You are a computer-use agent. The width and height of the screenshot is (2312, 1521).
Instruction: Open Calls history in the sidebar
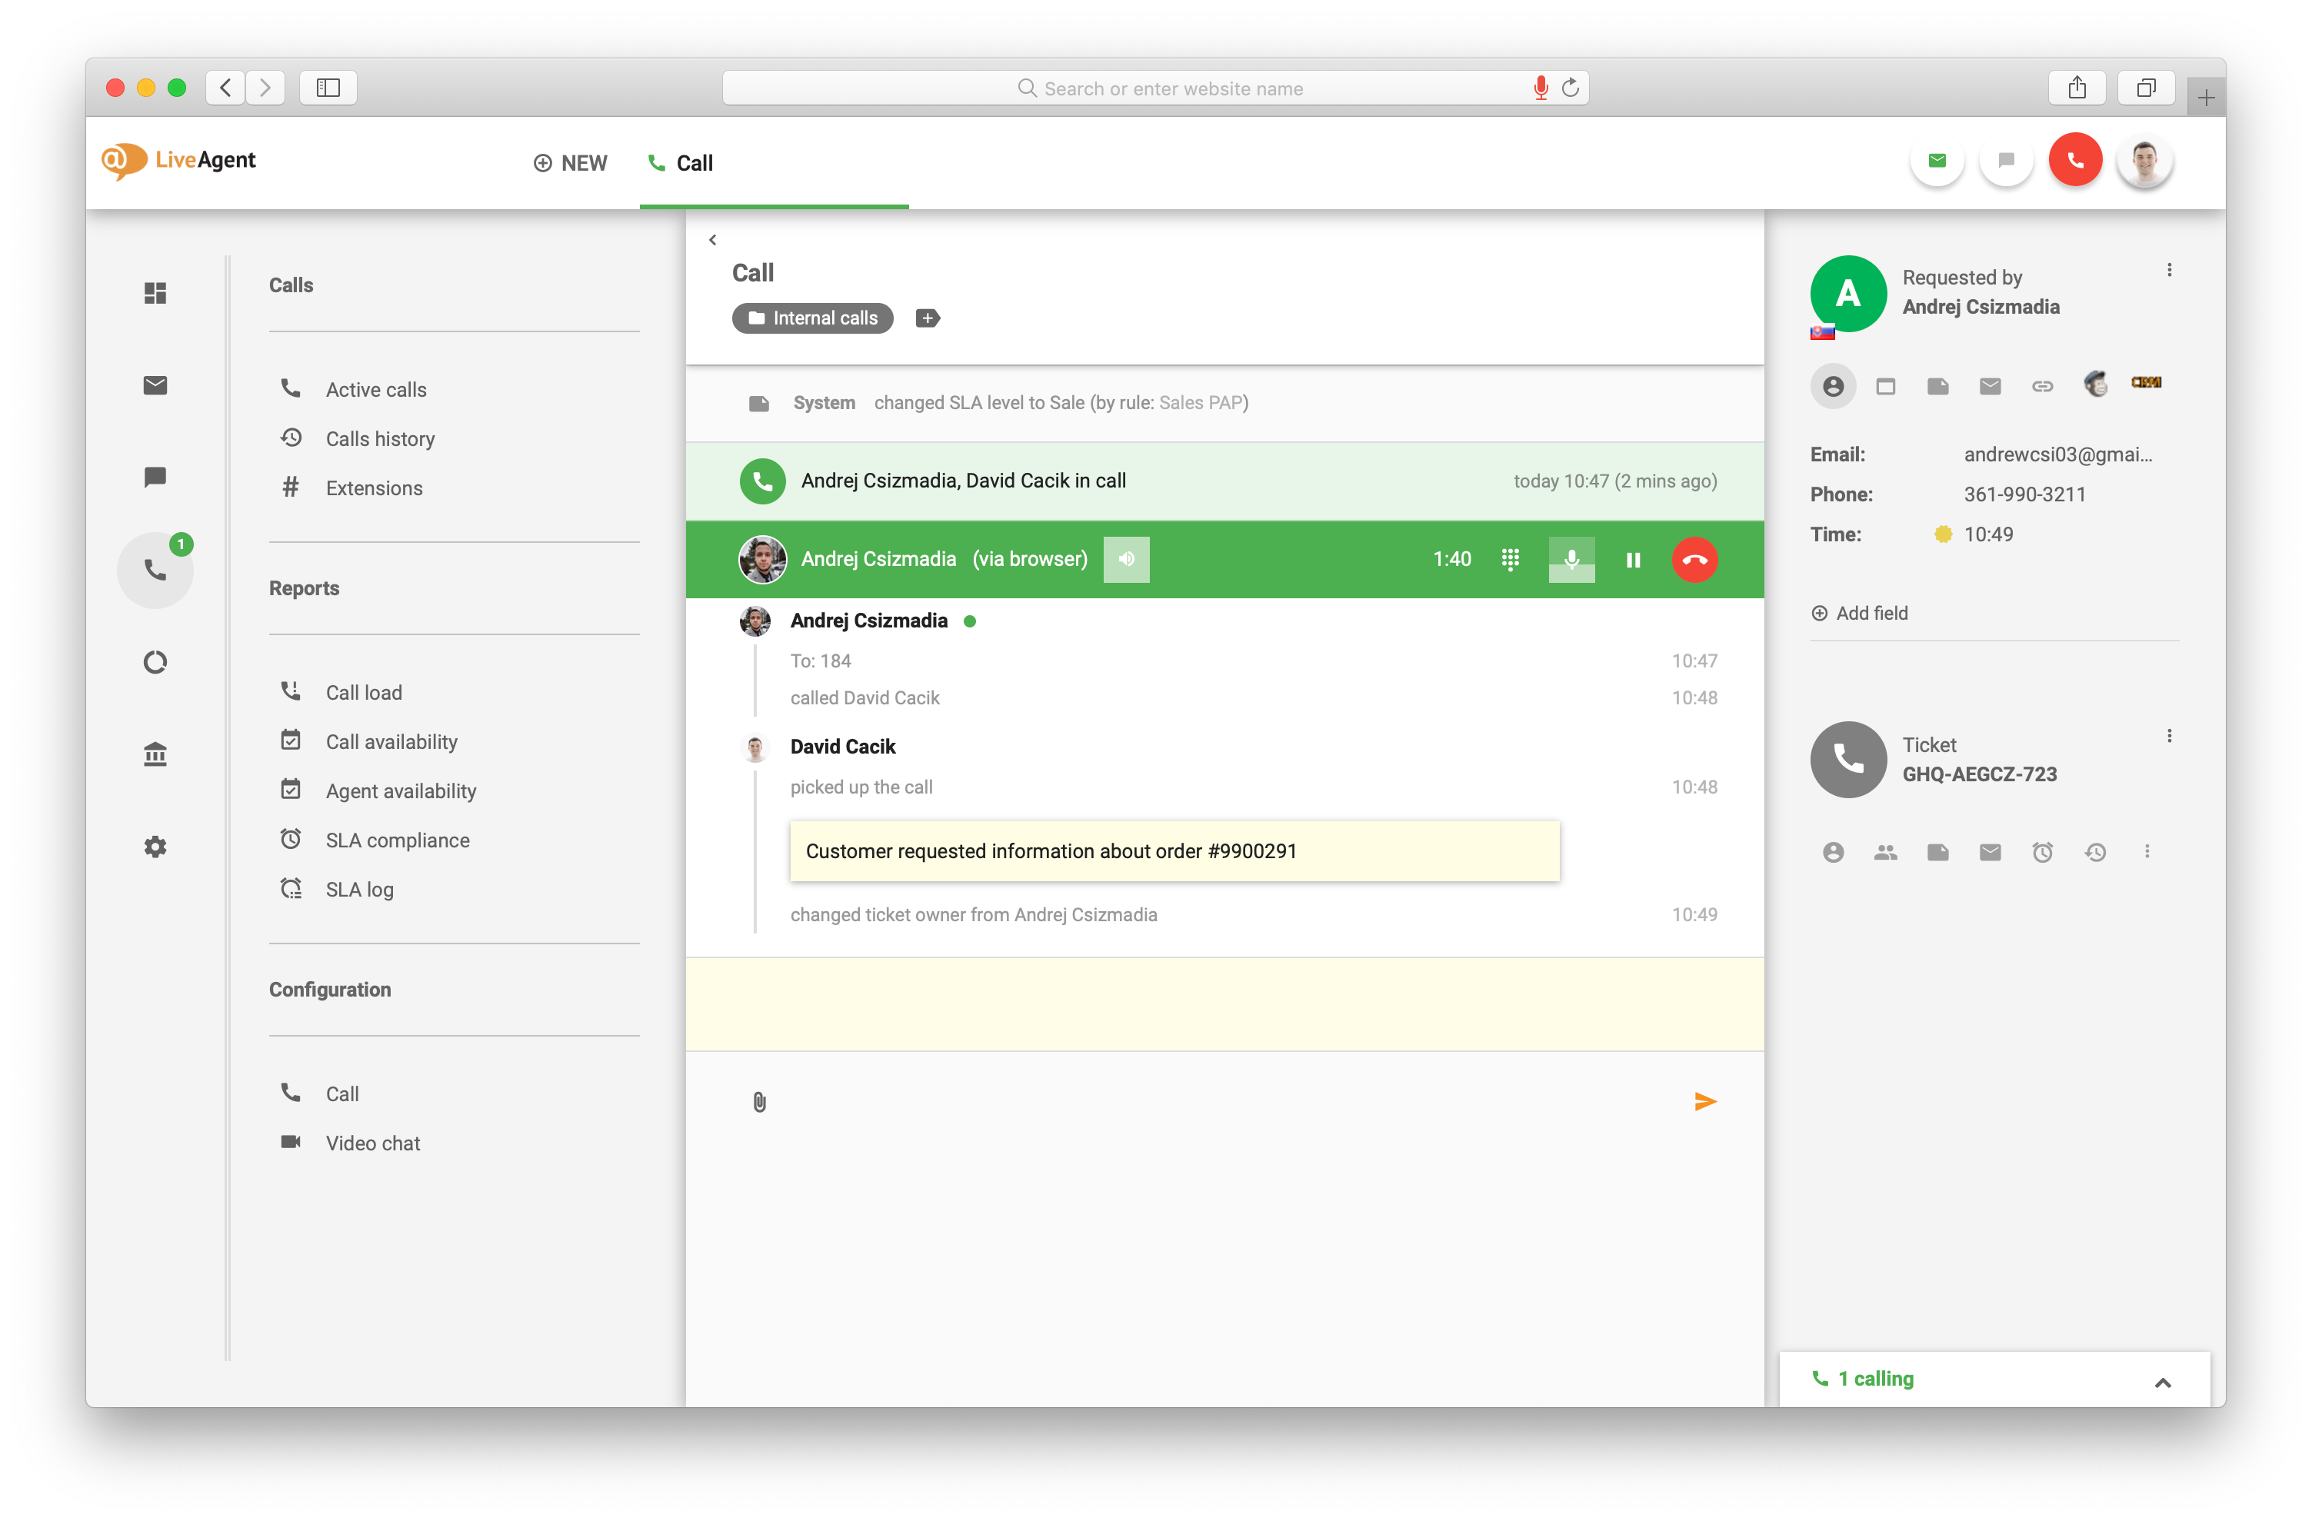[380, 439]
